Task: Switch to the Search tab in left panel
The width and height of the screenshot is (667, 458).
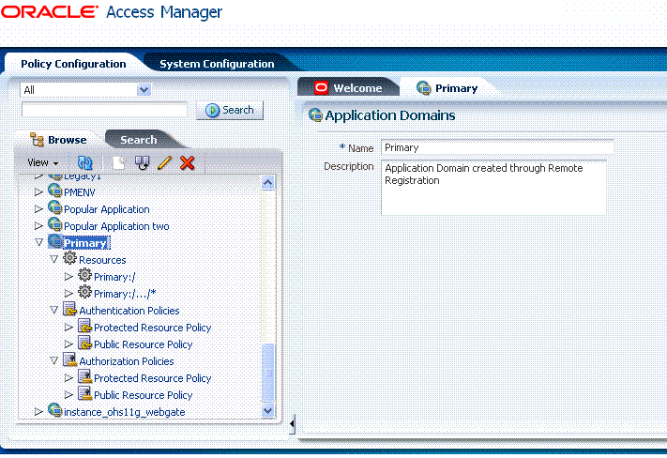Action: pyautogui.click(x=139, y=140)
